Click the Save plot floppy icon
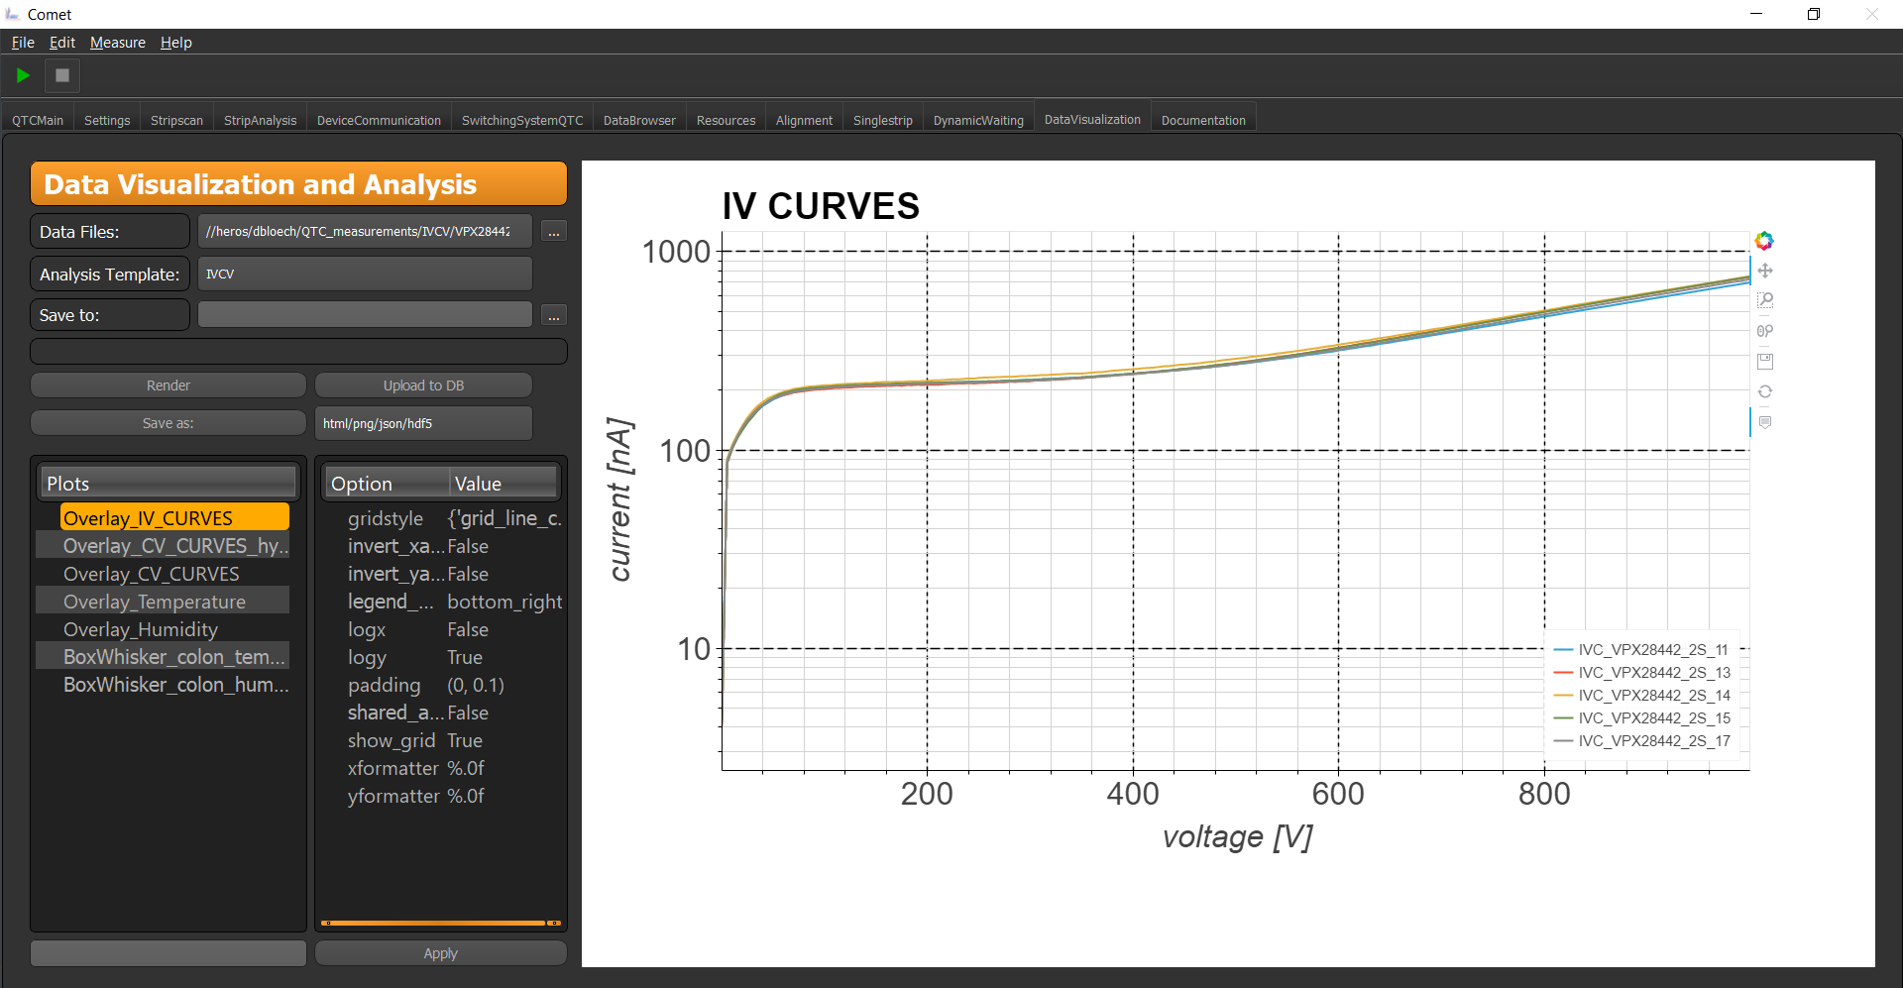This screenshot has height=988, width=1903. click(1765, 362)
